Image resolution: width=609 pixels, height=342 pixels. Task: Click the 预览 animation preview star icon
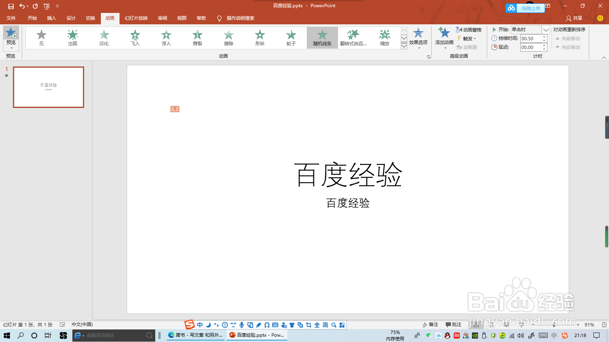coord(11,33)
